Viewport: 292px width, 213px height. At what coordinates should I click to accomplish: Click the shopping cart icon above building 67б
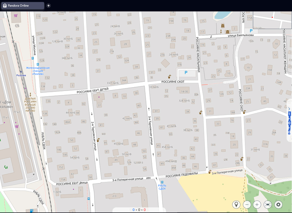click(16, 16)
